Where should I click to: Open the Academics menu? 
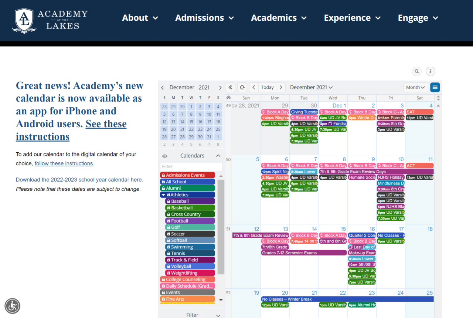(x=279, y=18)
